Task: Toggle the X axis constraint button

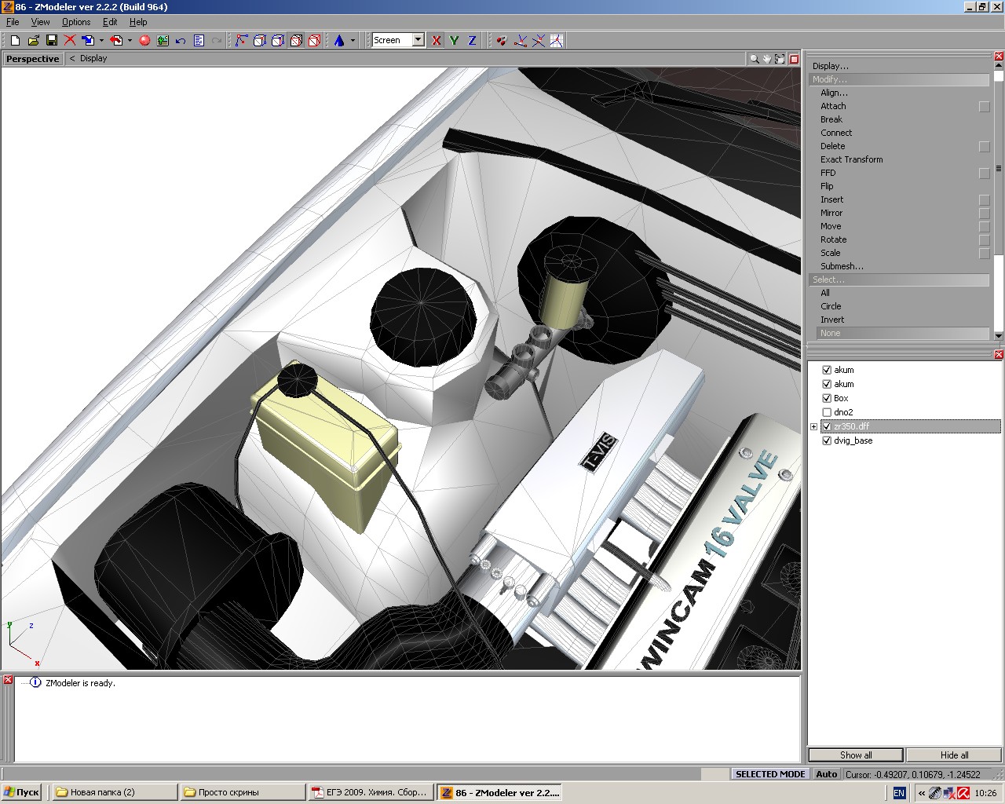Action: pyautogui.click(x=437, y=40)
